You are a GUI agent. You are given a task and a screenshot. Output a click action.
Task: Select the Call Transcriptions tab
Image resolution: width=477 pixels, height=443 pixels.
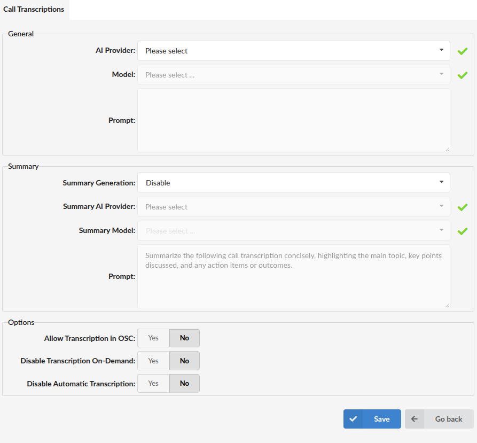[x=34, y=10]
